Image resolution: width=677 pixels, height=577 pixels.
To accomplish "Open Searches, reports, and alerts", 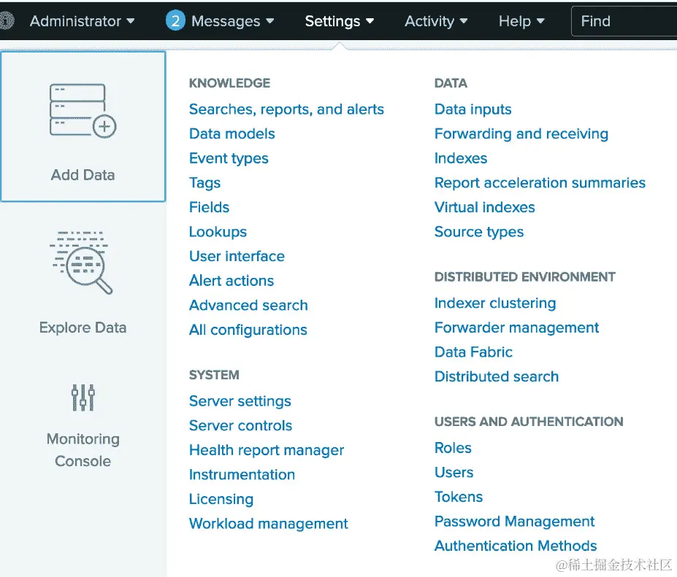I will (286, 109).
